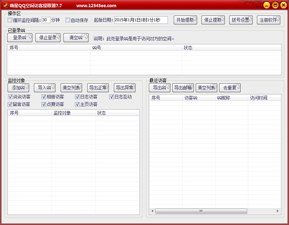The height and width of the screenshot is (225, 289).
Task: Disable the 相册访客 option
Action: click(x=44, y=97)
